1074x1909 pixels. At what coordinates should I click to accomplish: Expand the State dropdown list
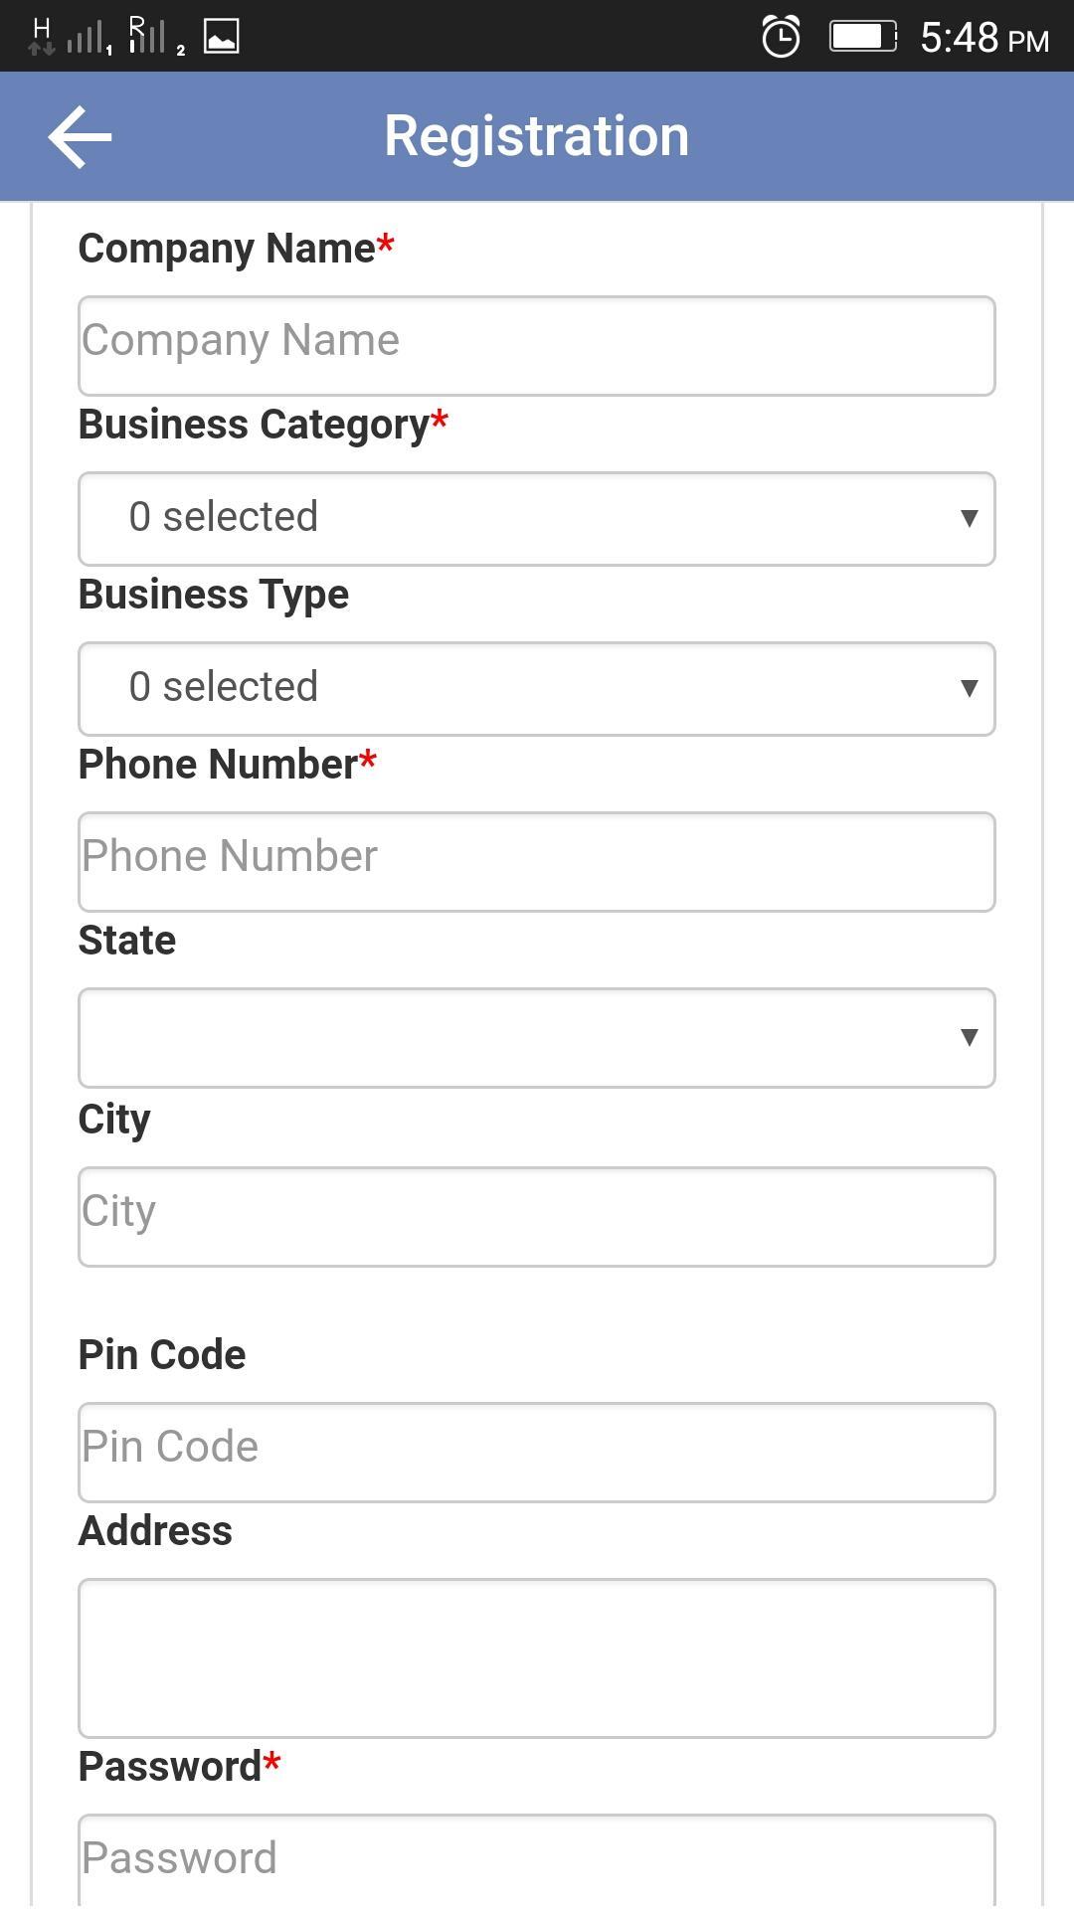pyautogui.click(x=536, y=1037)
